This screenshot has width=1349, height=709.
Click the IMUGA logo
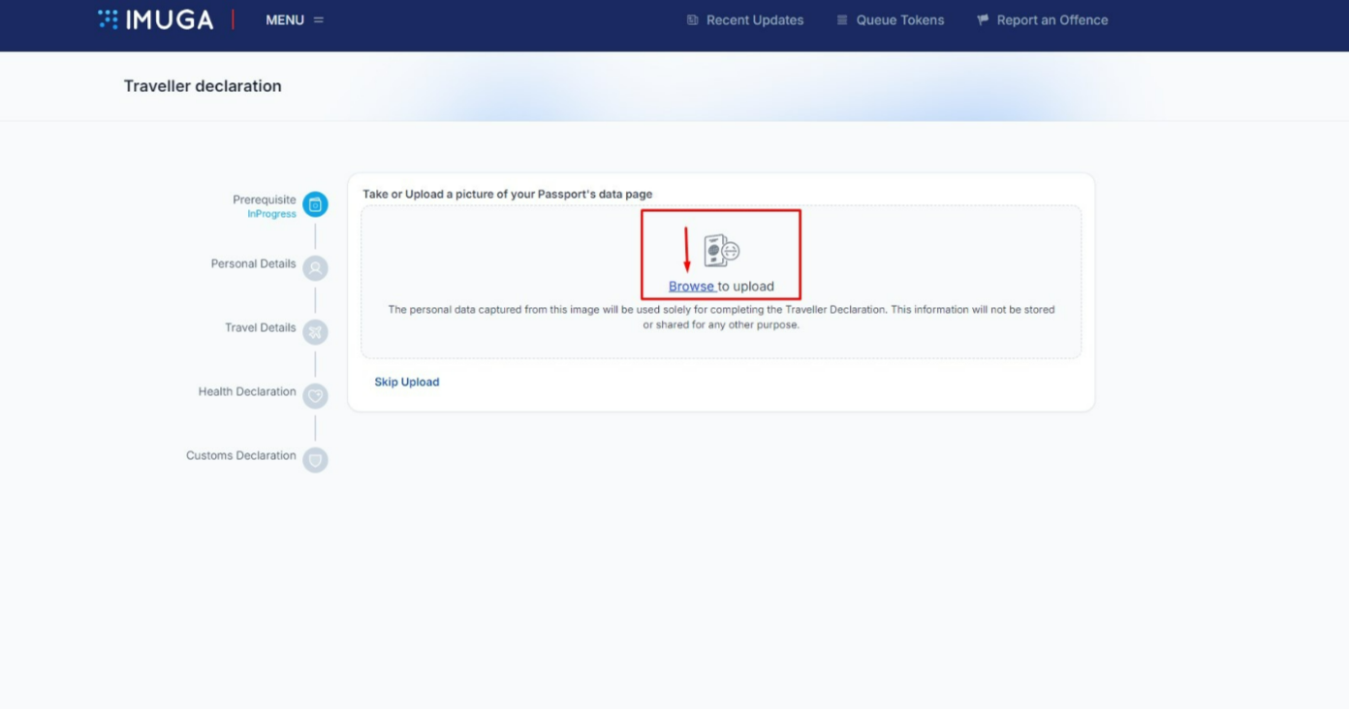(156, 19)
